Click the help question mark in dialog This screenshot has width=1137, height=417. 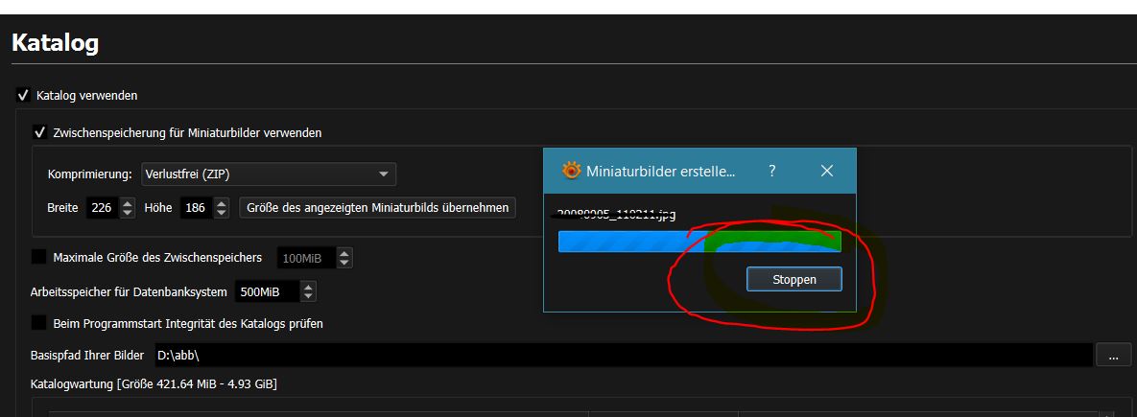[x=772, y=171]
